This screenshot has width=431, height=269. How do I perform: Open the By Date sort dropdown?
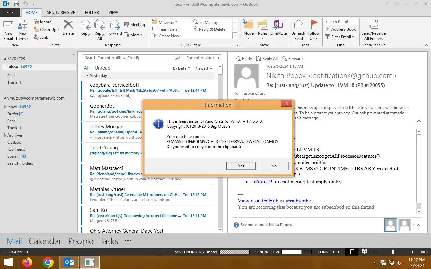click(x=181, y=68)
